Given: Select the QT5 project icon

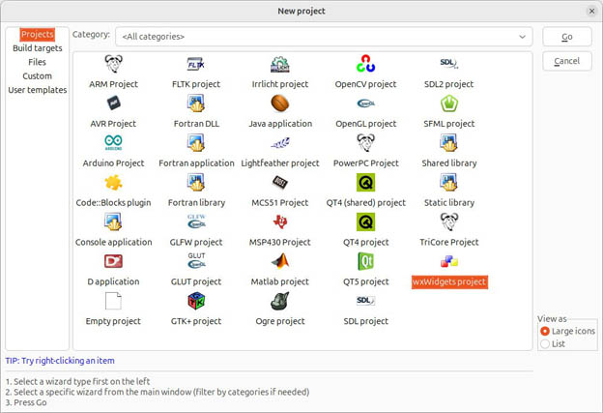Looking at the screenshot, I should click(365, 261).
